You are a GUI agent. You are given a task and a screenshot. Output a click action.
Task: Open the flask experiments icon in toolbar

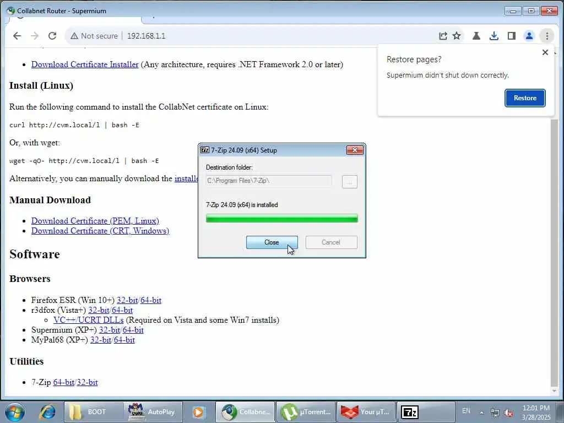(x=476, y=36)
